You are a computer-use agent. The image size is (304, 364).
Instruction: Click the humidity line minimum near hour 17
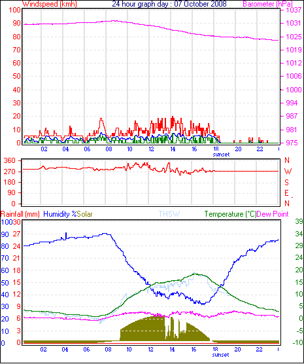203,303
